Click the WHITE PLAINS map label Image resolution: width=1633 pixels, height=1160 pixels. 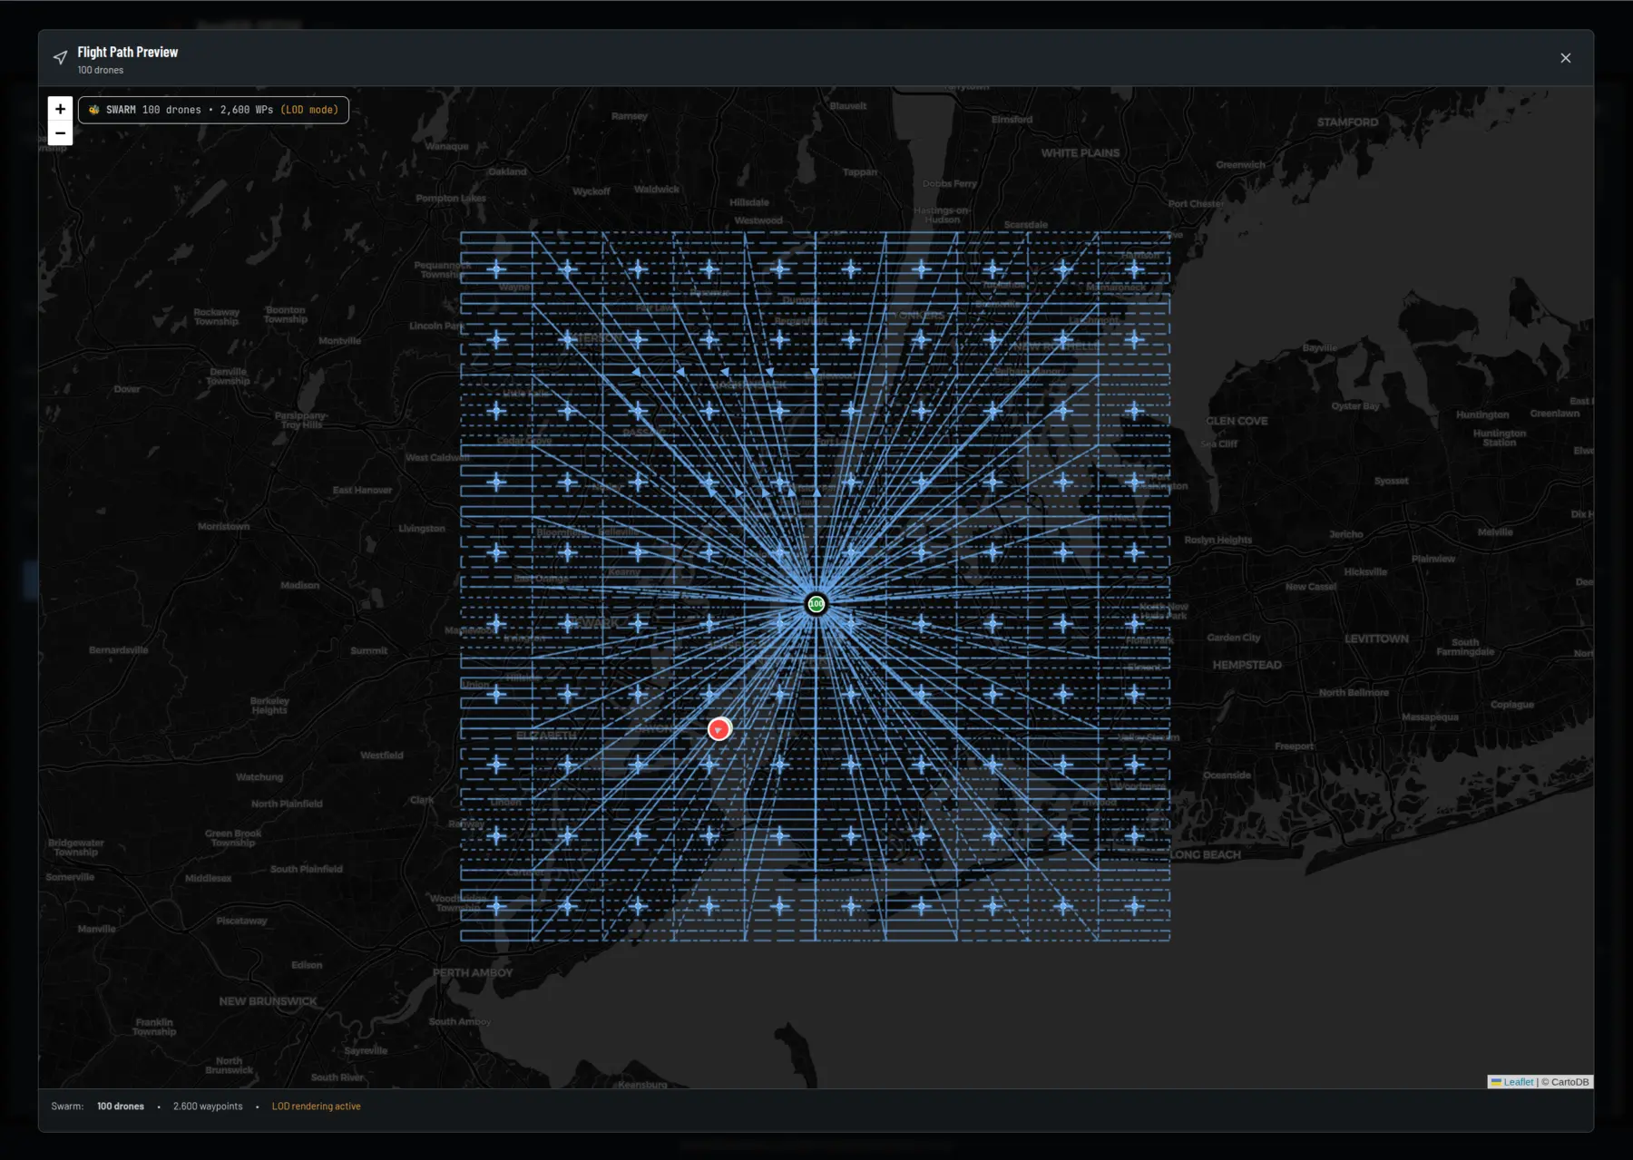click(x=1081, y=153)
